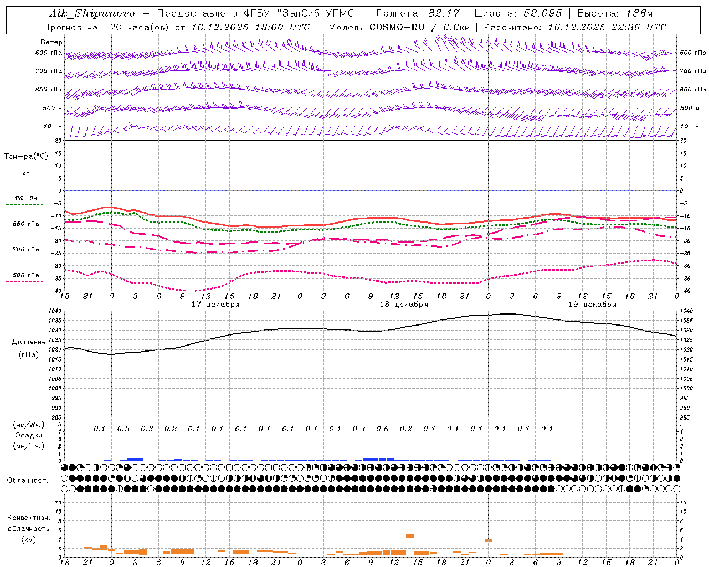
Task: Click the "Td 2м" dew point legend label
Action: 25,198
